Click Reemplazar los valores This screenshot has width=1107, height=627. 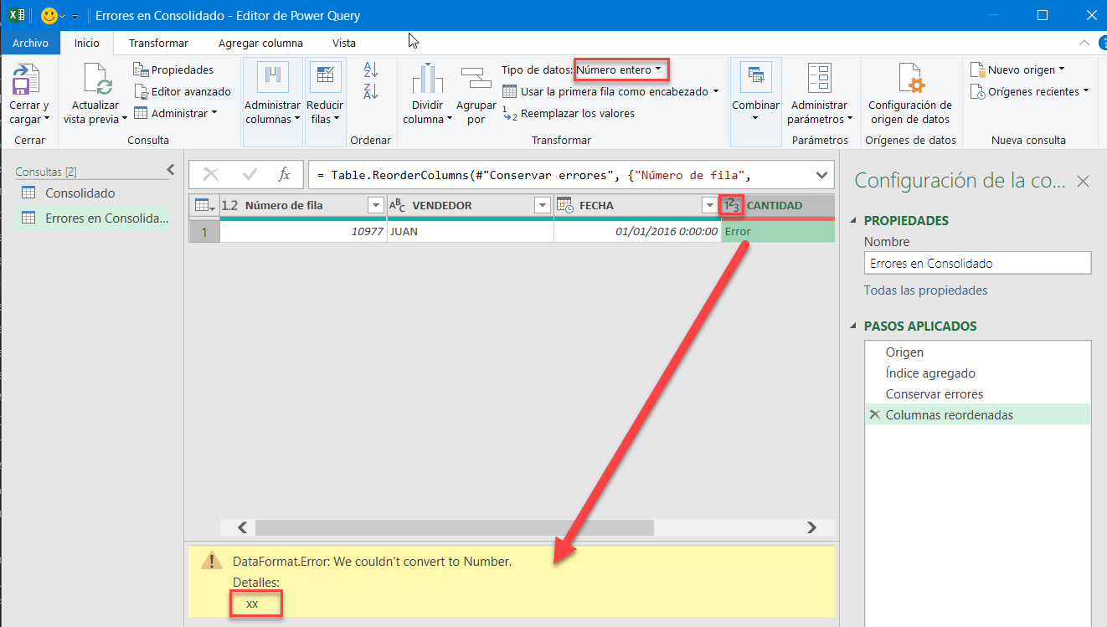click(569, 113)
